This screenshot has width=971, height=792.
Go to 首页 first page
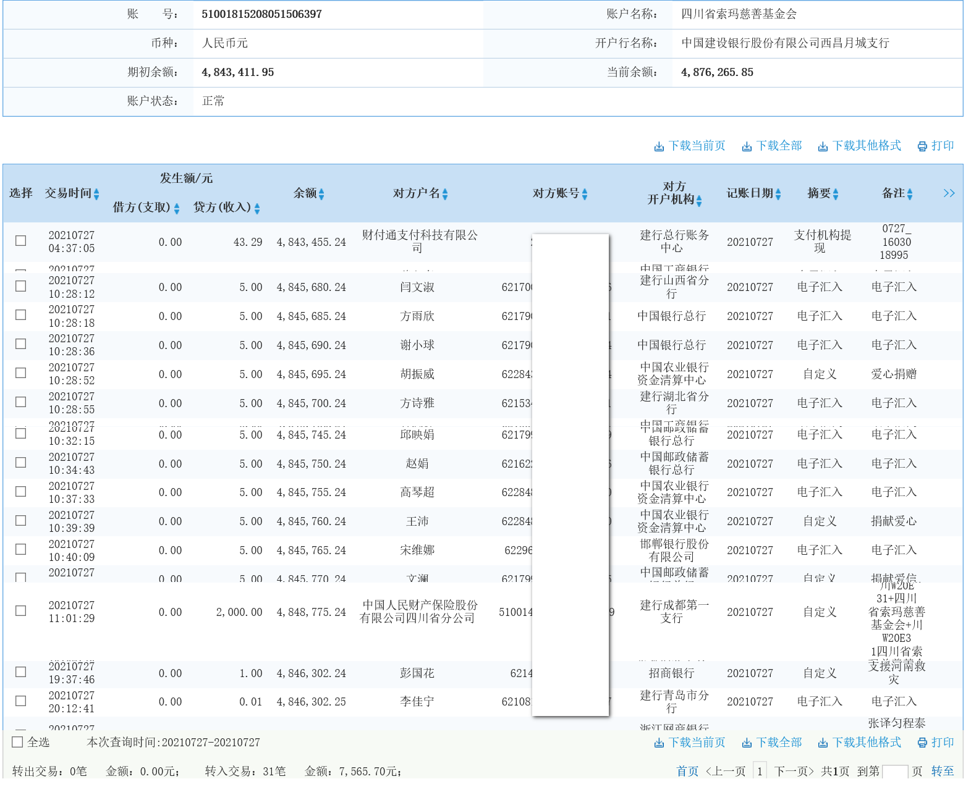[687, 771]
